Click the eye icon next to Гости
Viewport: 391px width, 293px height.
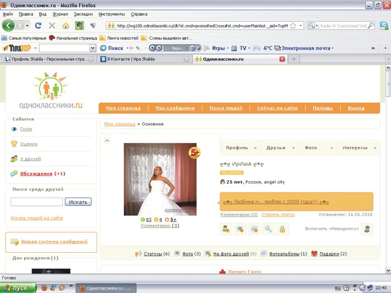pyautogui.click(x=14, y=129)
